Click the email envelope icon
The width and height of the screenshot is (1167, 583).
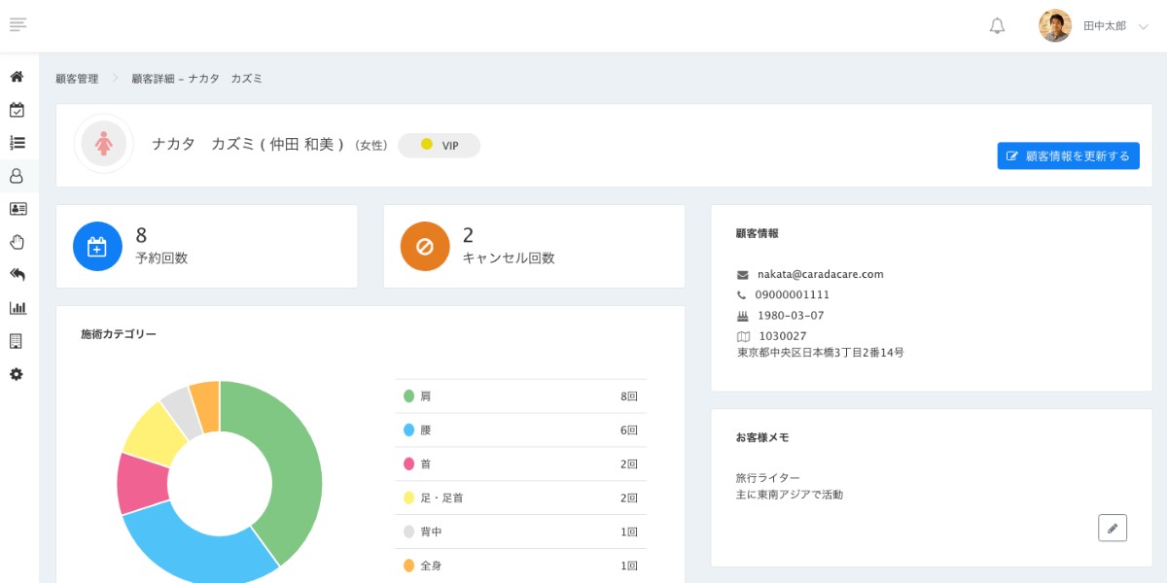tap(743, 275)
